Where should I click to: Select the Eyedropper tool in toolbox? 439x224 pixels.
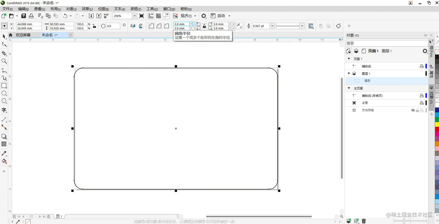(4, 153)
